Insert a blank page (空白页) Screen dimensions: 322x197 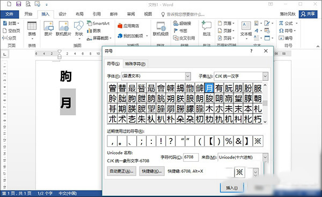pos(11,31)
